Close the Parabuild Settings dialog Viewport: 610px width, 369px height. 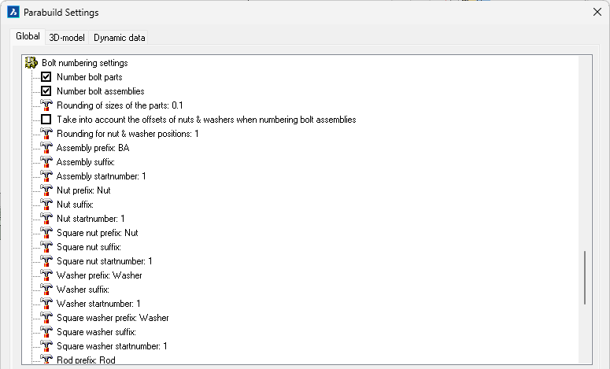[x=596, y=13]
